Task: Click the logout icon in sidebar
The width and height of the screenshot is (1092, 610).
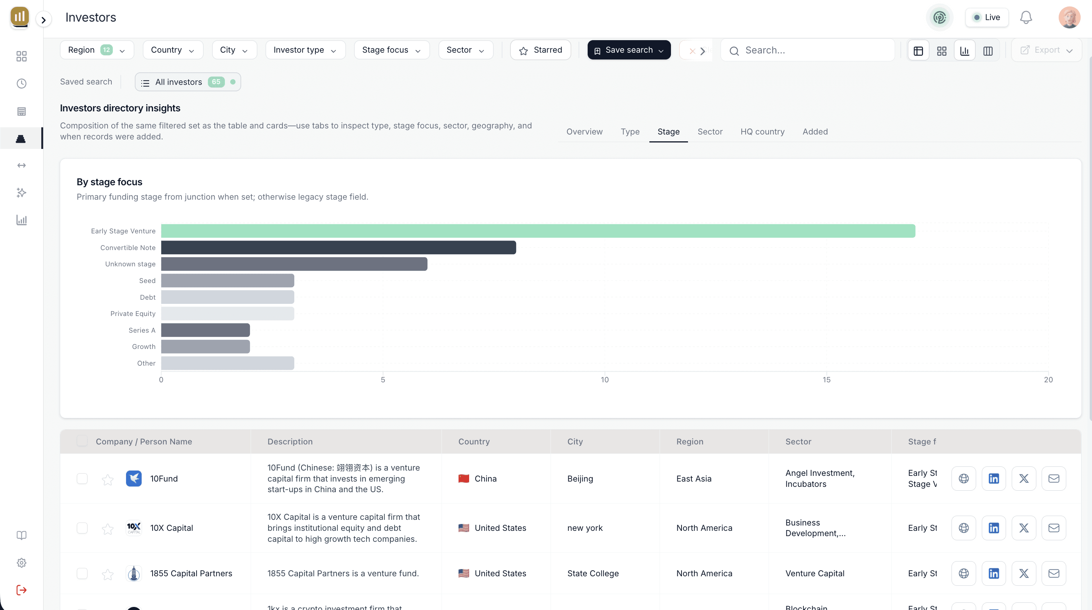Action: [x=21, y=590]
